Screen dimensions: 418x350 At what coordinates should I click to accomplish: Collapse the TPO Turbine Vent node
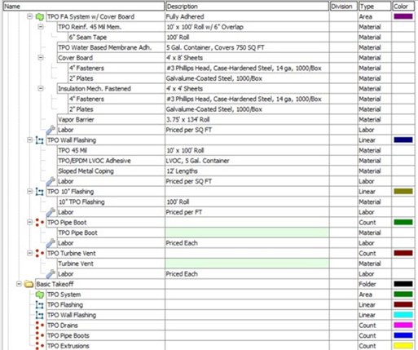29,253
